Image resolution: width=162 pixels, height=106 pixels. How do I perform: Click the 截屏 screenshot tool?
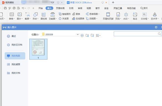pyautogui.click(x=27, y=16)
